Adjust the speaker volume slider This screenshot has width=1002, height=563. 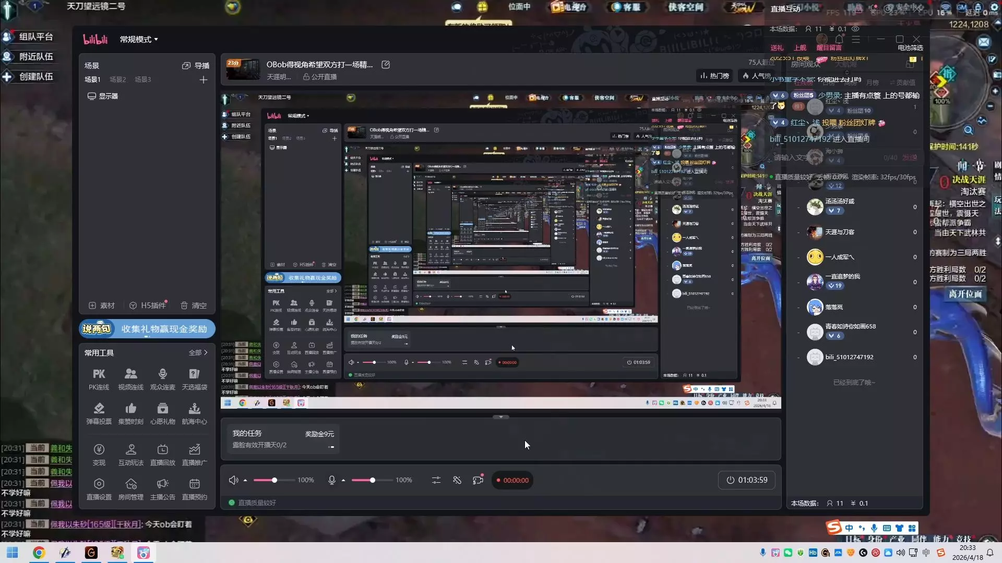(x=275, y=480)
